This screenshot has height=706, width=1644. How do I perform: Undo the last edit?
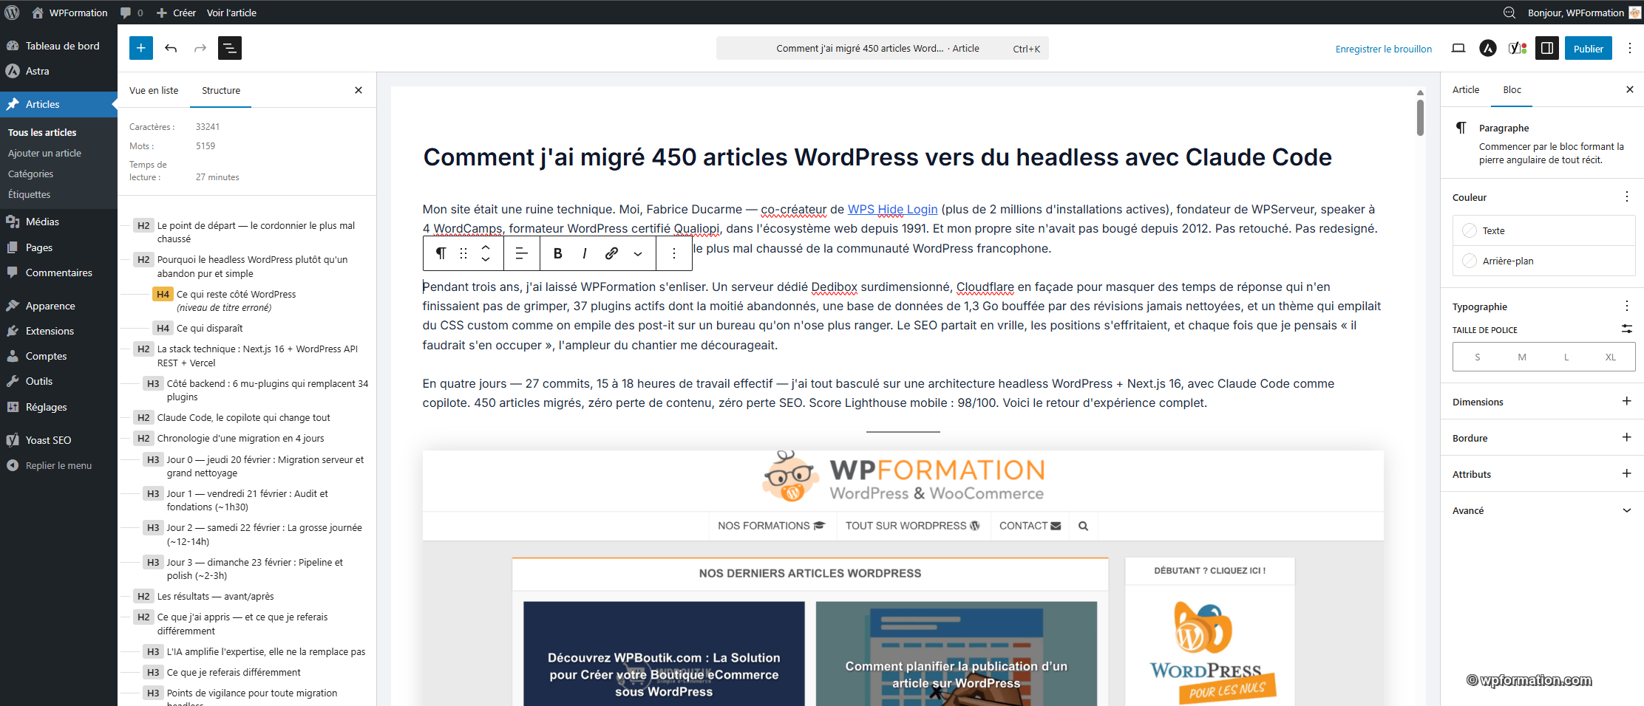[x=171, y=48]
